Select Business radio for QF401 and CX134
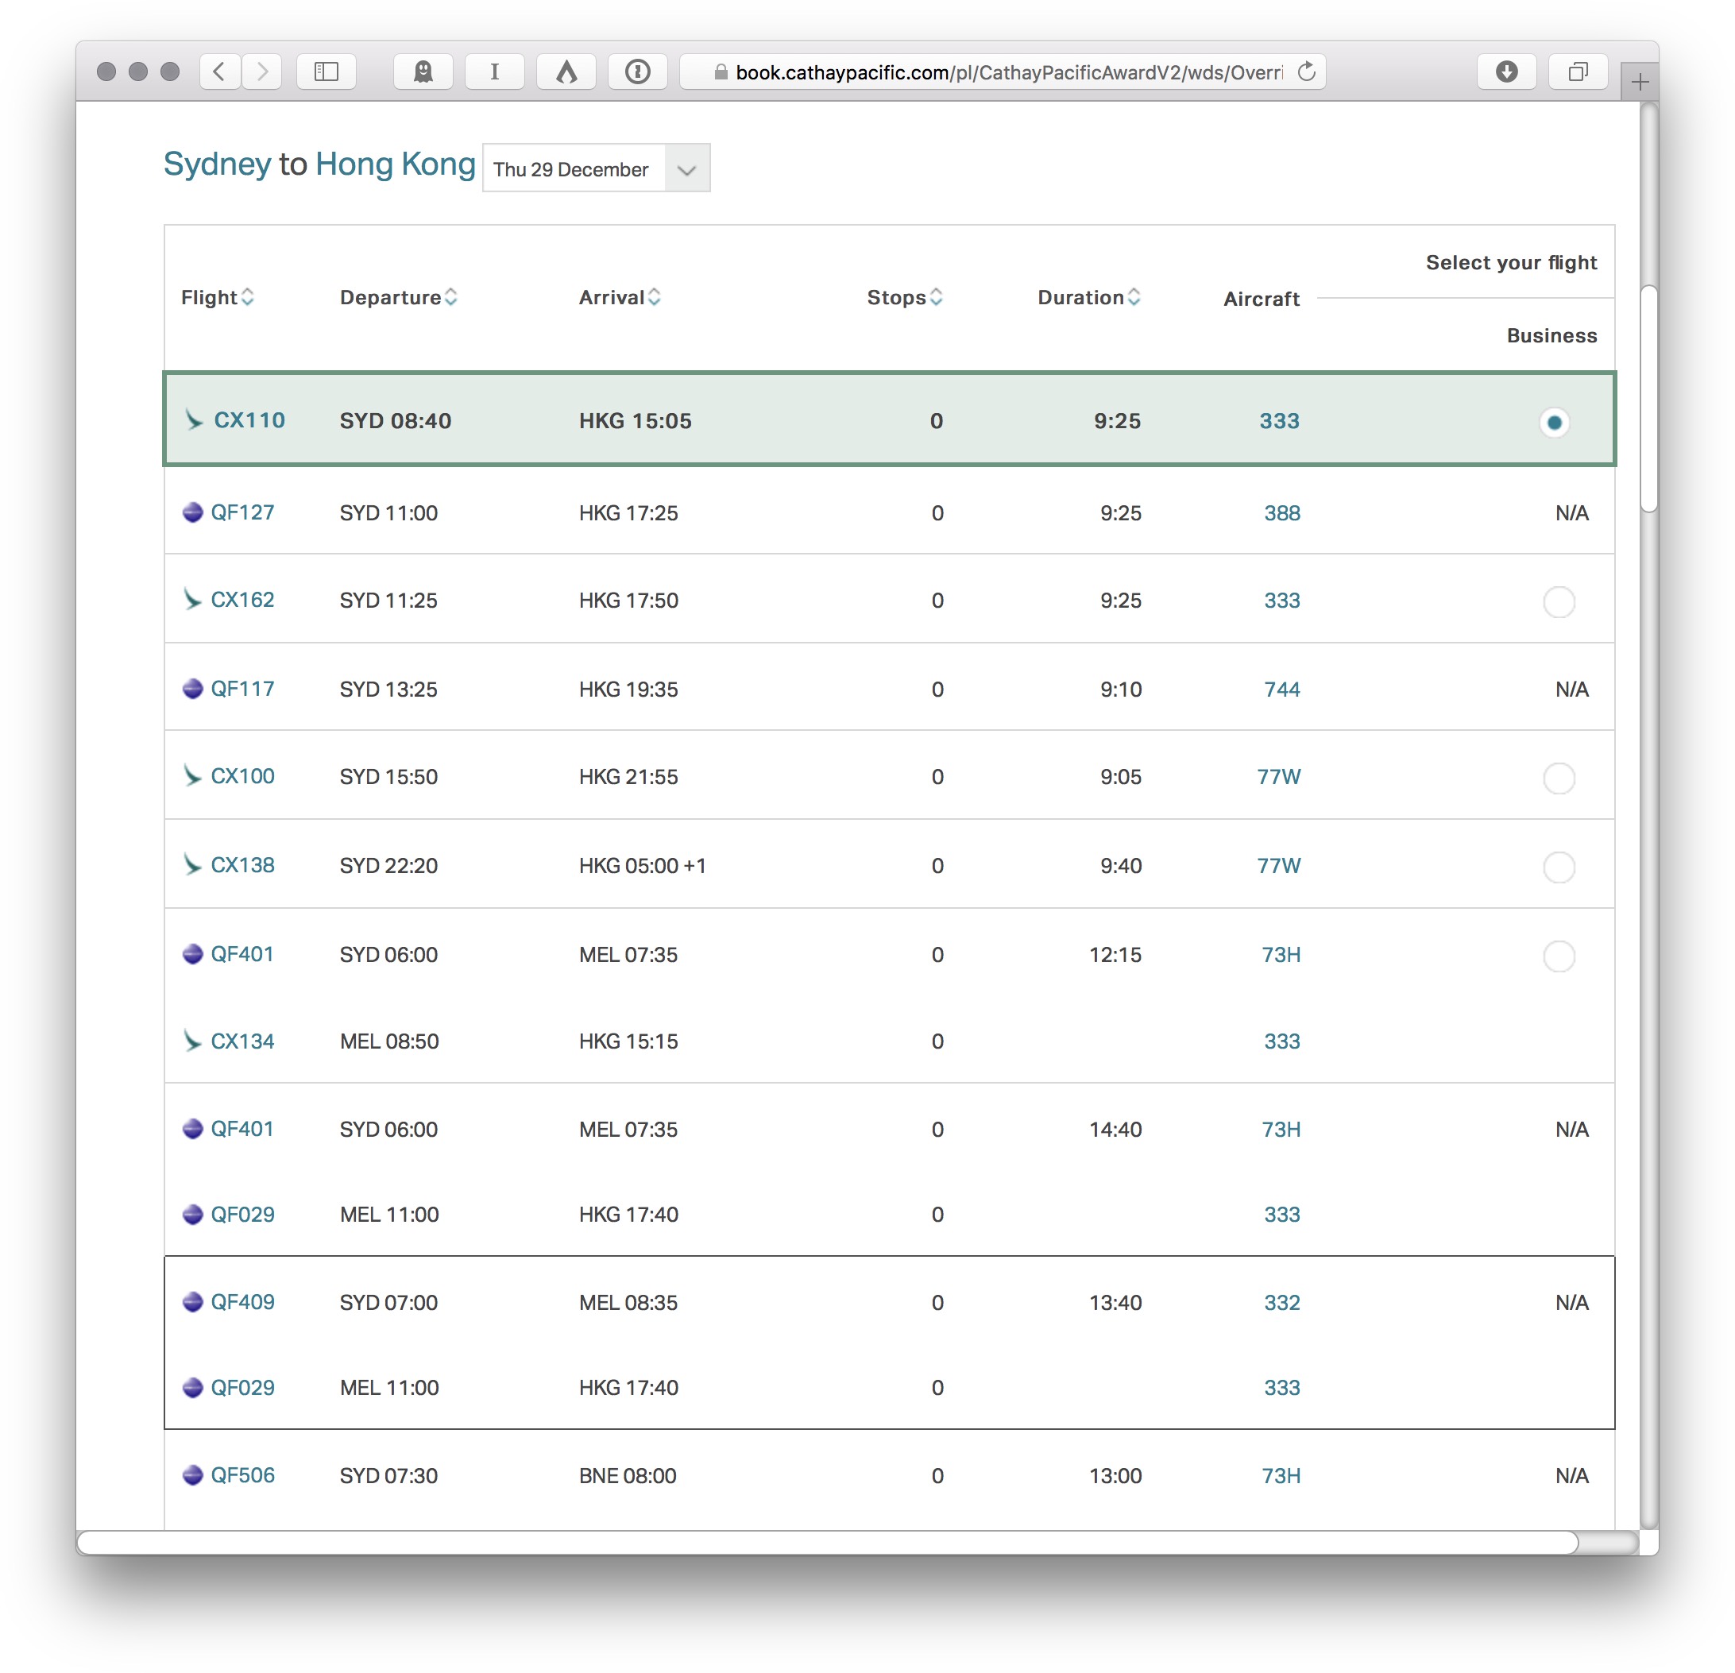The image size is (1735, 1673). click(1559, 956)
